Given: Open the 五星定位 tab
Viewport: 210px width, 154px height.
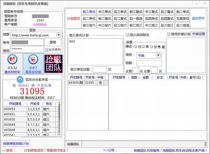Looking at the screenshot, I should pyautogui.click(x=182, y=19).
